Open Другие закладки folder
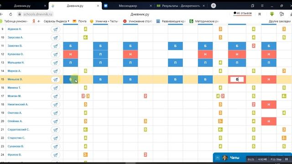 coord(280,21)
